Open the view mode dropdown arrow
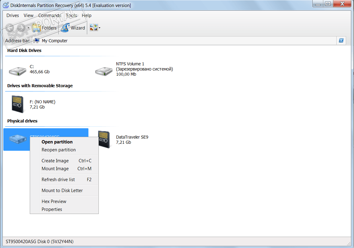The image size is (354, 248). (x=100, y=28)
